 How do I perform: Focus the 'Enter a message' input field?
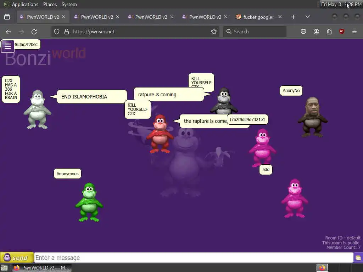[194, 258]
